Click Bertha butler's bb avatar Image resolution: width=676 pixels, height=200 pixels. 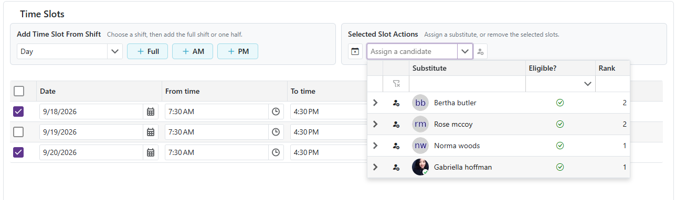(420, 103)
